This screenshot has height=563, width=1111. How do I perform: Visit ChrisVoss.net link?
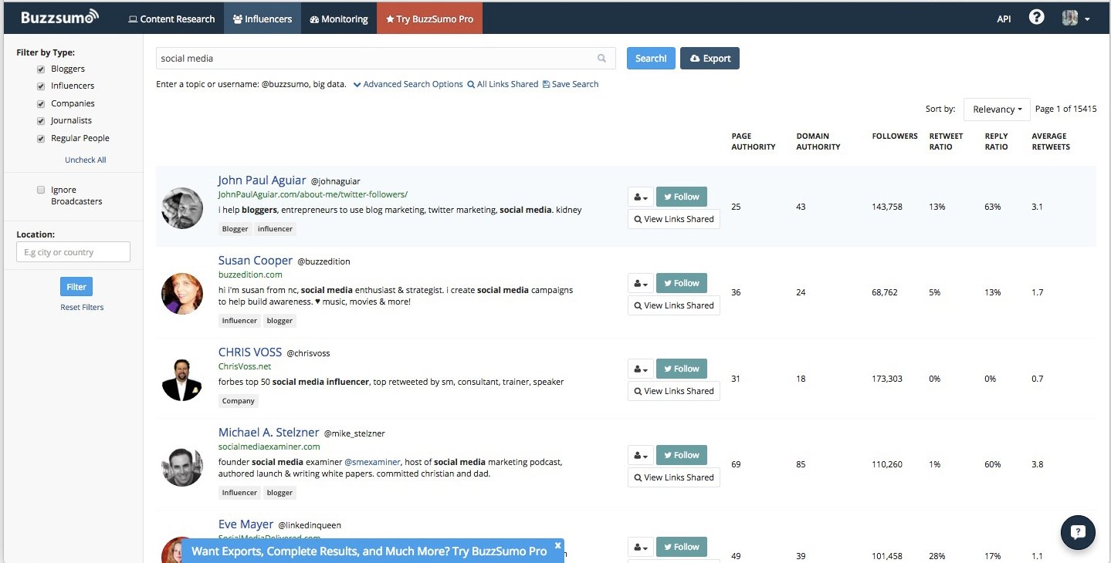point(245,366)
